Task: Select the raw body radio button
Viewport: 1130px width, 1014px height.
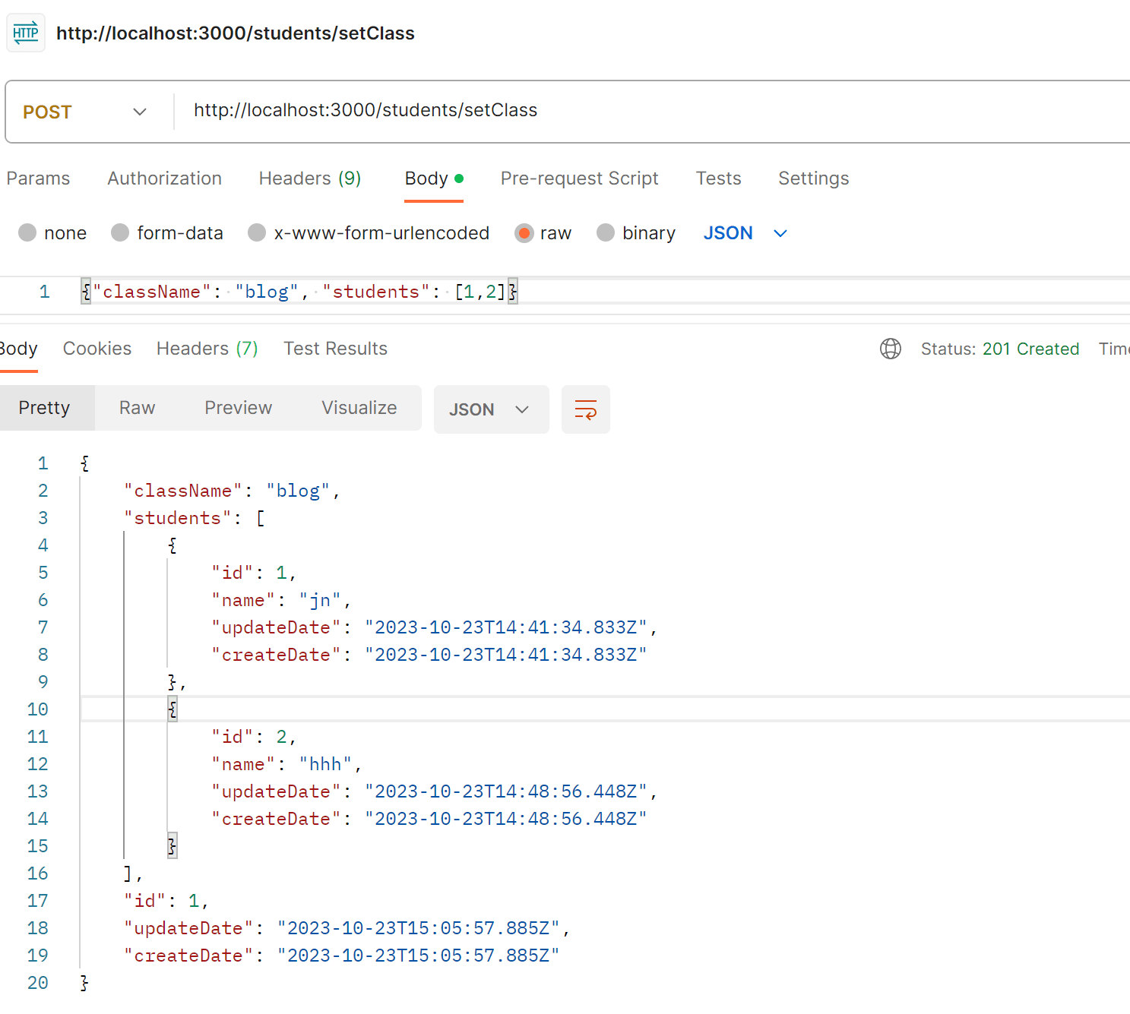Action: [524, 232]
